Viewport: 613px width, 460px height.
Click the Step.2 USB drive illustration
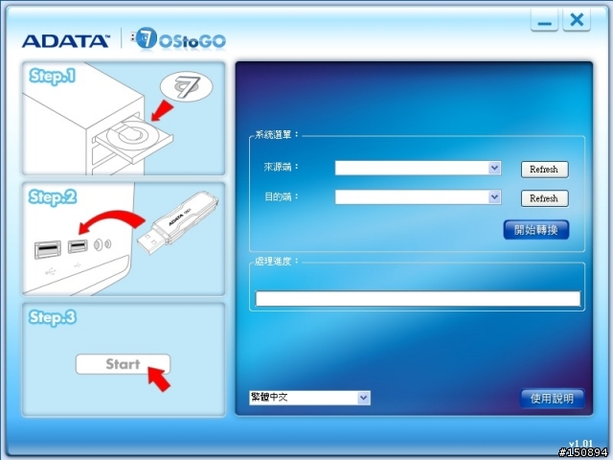pyautogui.click(x=124, y=239)
